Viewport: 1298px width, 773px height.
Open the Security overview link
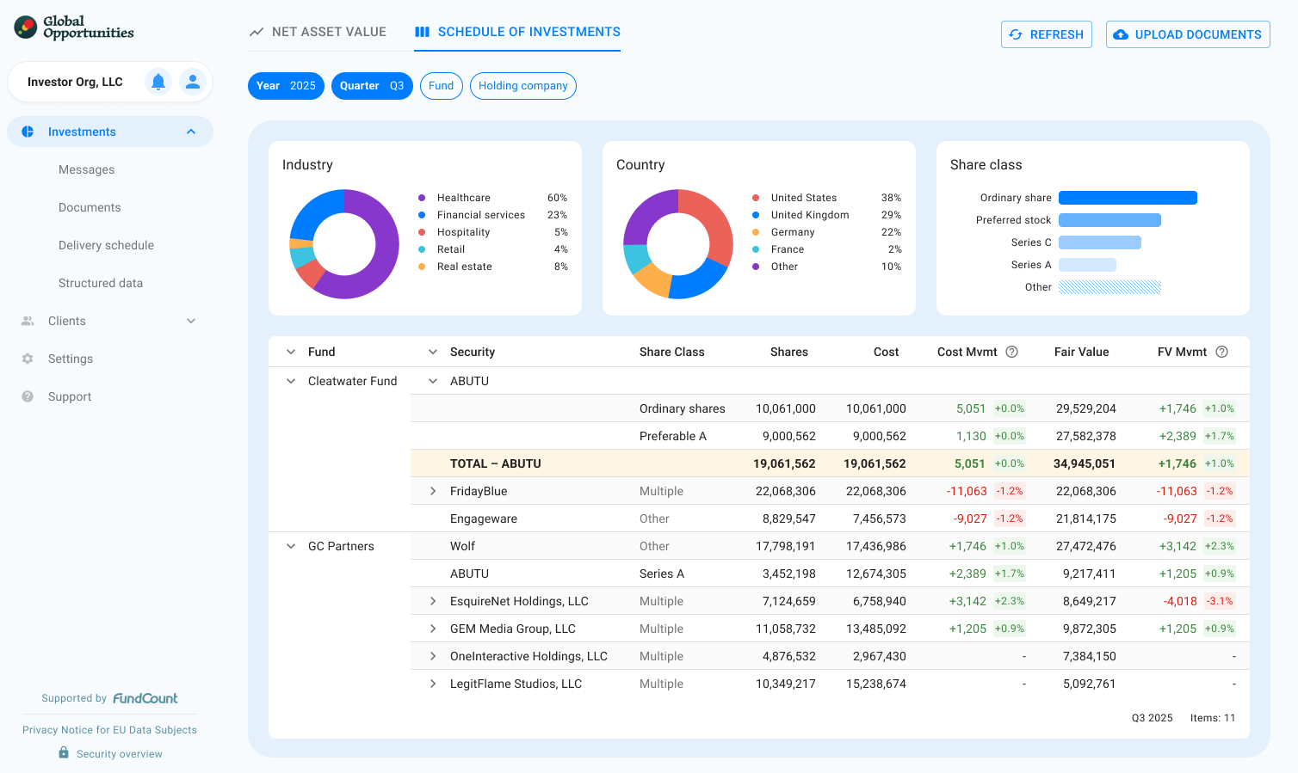point(120,754)
